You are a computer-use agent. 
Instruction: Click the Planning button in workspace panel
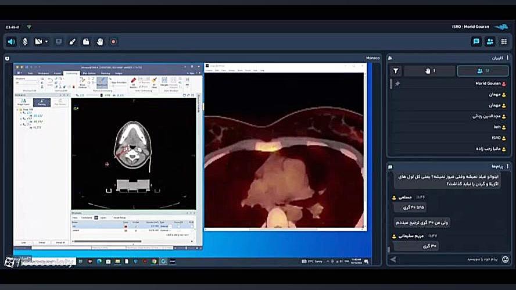click(42, 102)
